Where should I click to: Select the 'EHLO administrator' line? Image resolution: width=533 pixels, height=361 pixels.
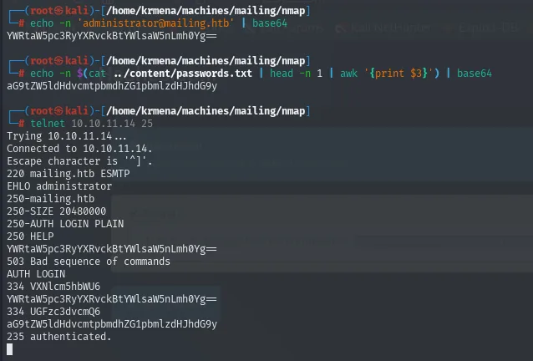coord(59,186)
